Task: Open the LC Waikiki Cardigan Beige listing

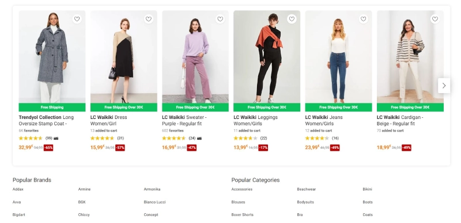Action: point(400,120)
